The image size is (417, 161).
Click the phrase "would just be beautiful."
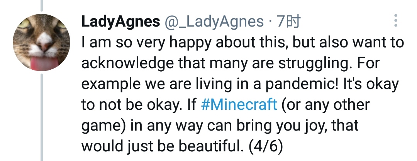click(162, 146)
